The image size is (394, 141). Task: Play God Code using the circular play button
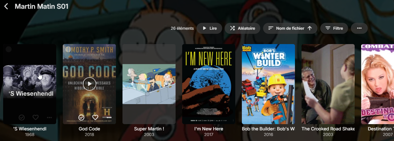pyautogui.click(x=89, y=84)
